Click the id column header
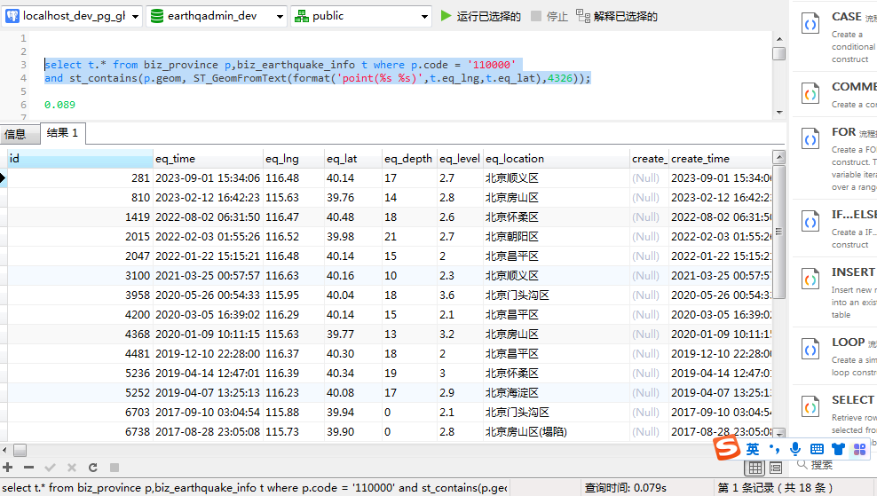Viewport: 877px width, 496px height. point(80,158)
